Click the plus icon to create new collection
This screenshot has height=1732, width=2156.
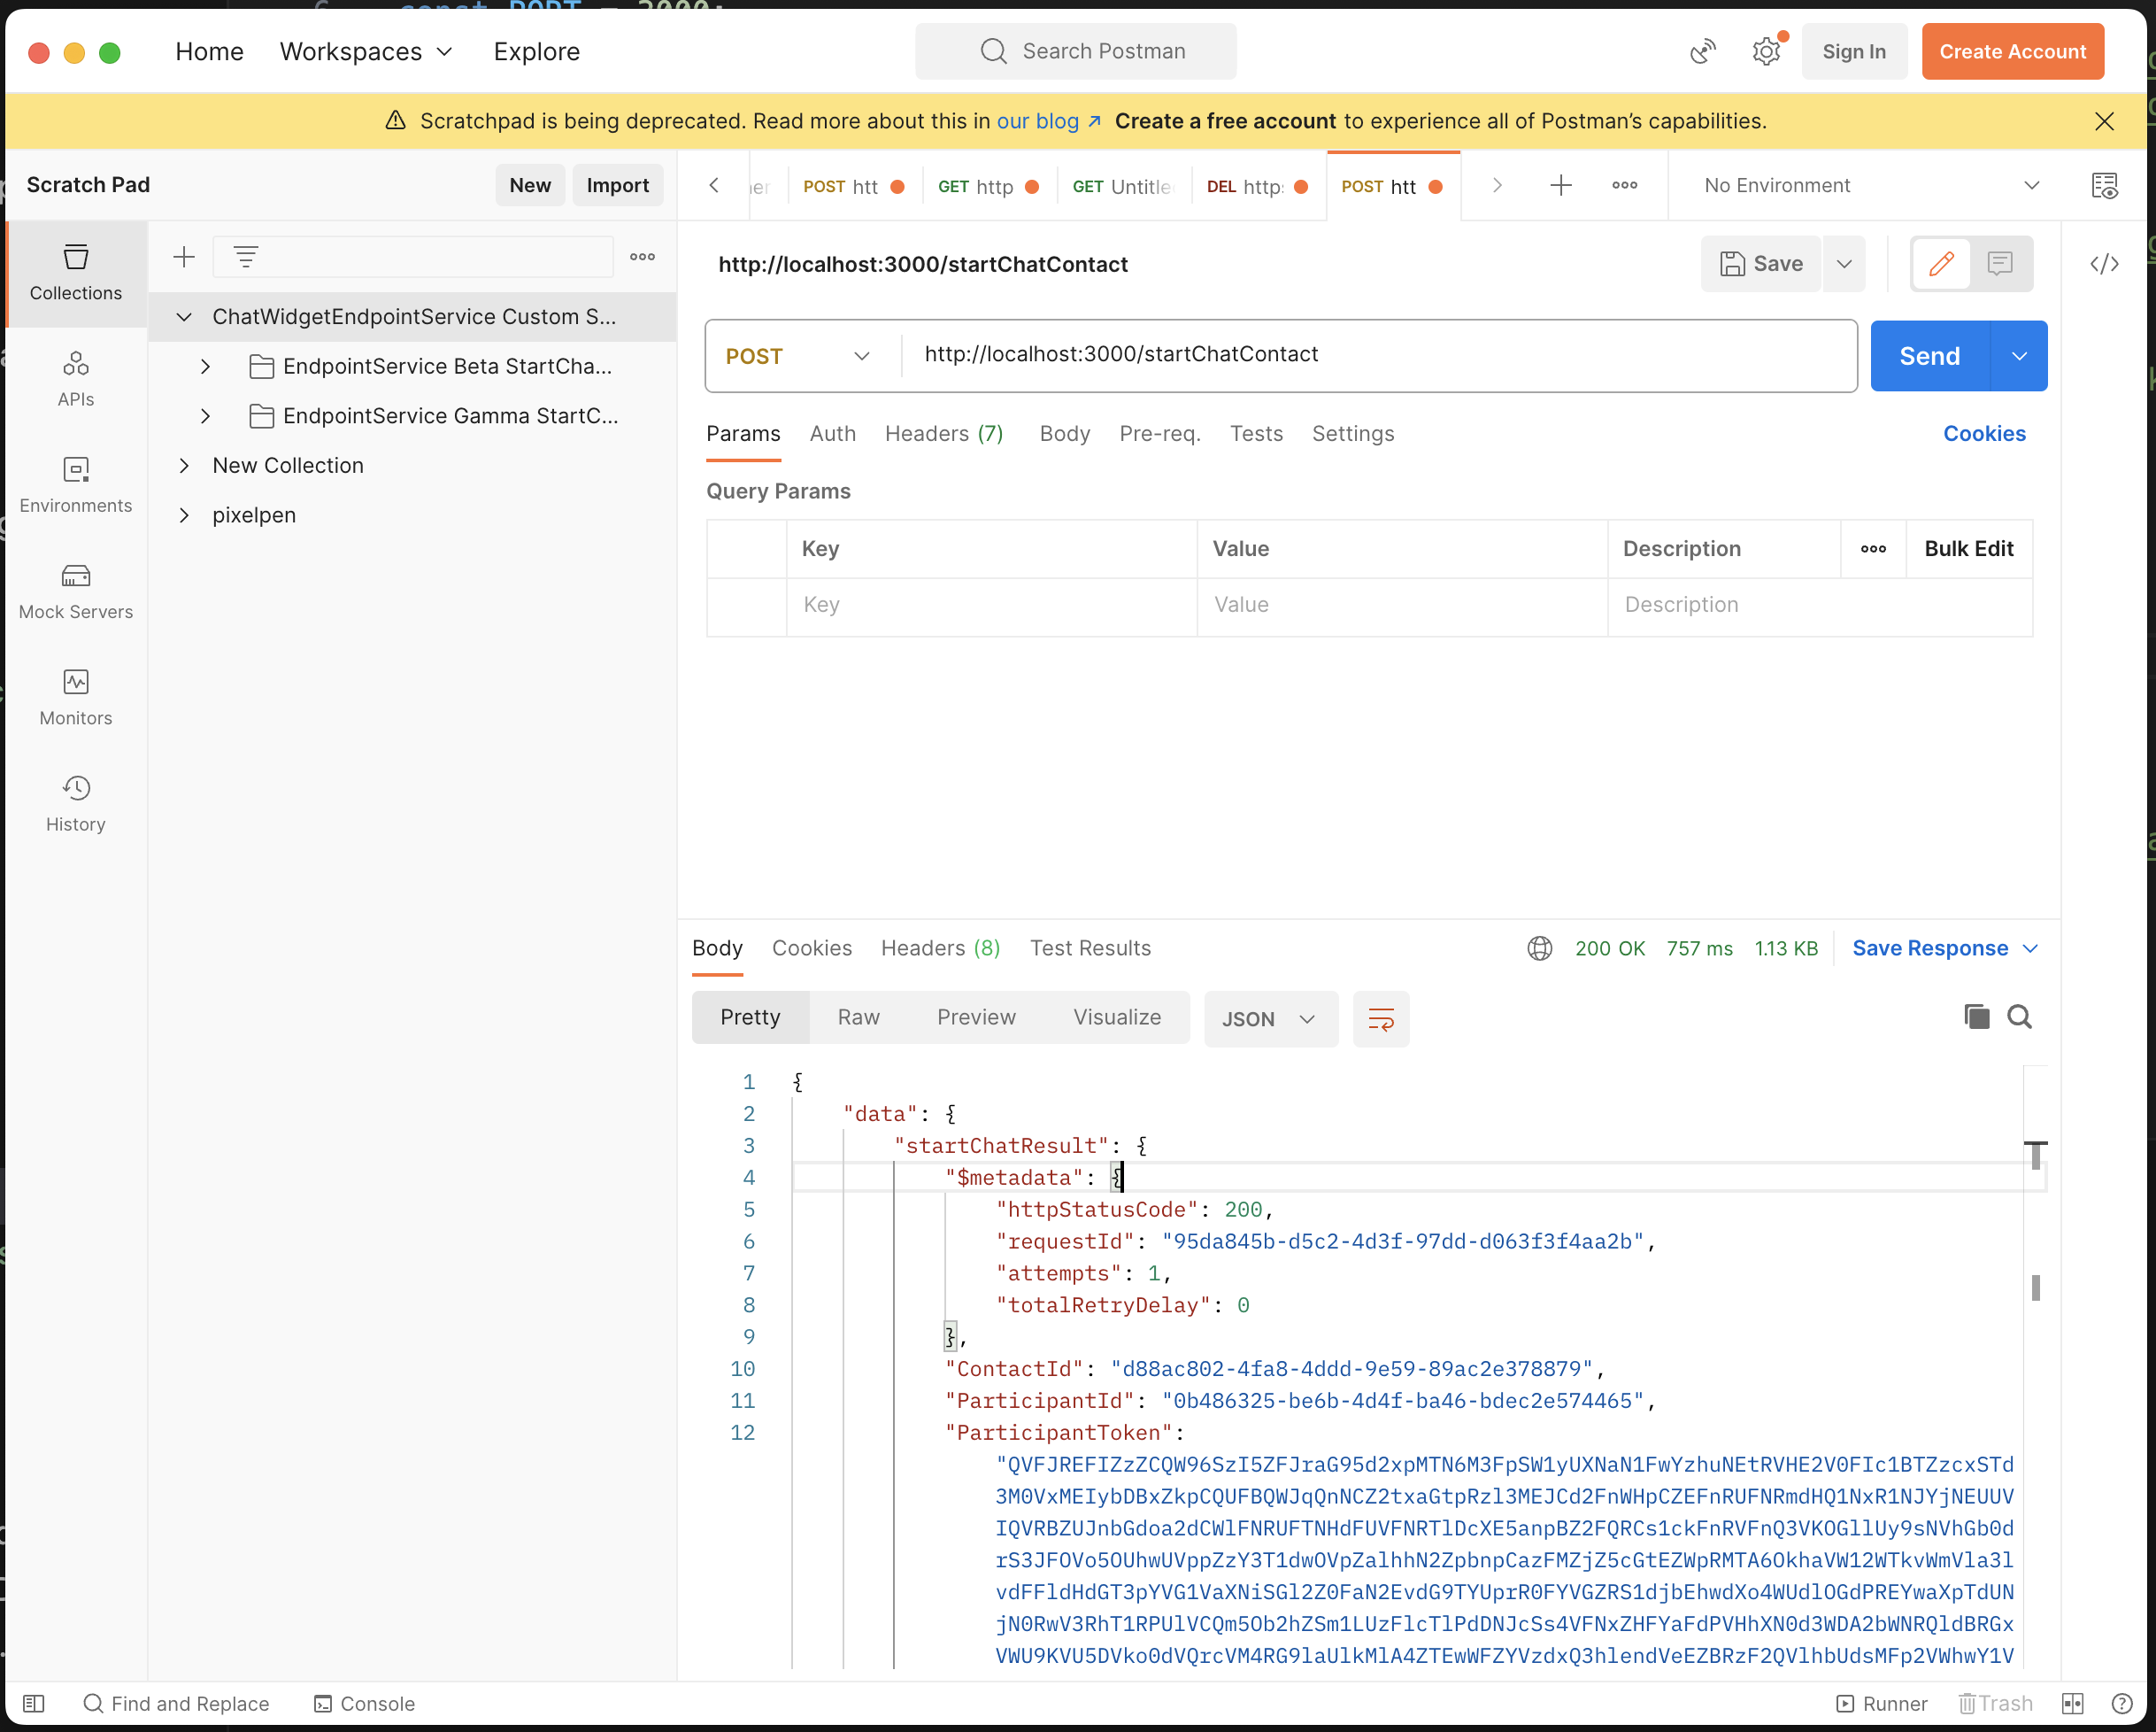[184, 257]
